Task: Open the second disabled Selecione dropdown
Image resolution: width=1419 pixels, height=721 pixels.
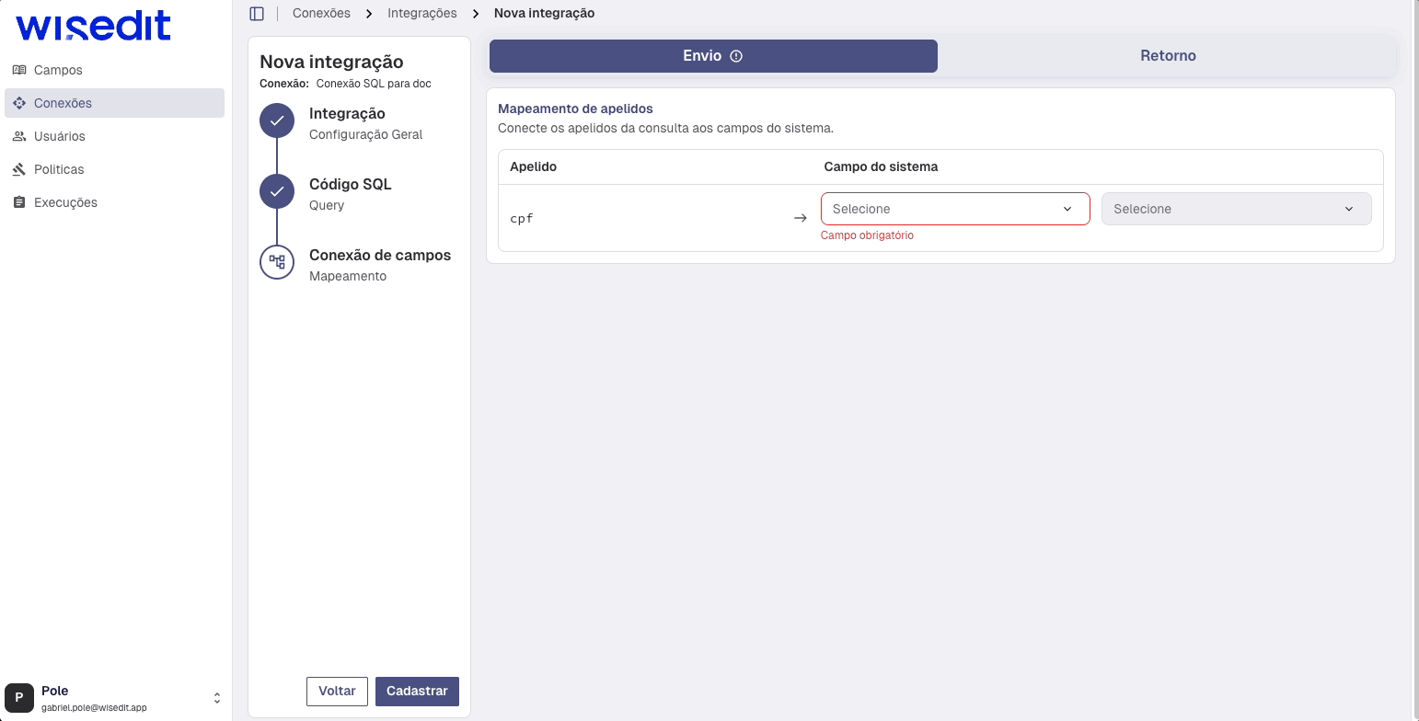Action: [x=1236, y=209]
